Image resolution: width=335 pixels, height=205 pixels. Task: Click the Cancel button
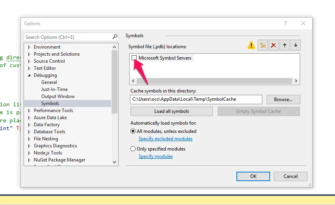point(291,176)
